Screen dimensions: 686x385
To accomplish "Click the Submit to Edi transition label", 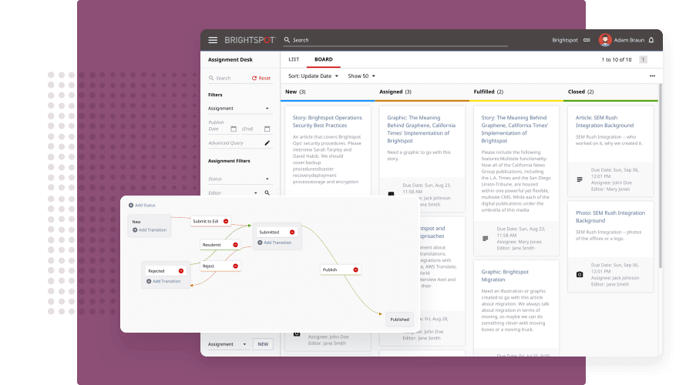I will point(206,222).
